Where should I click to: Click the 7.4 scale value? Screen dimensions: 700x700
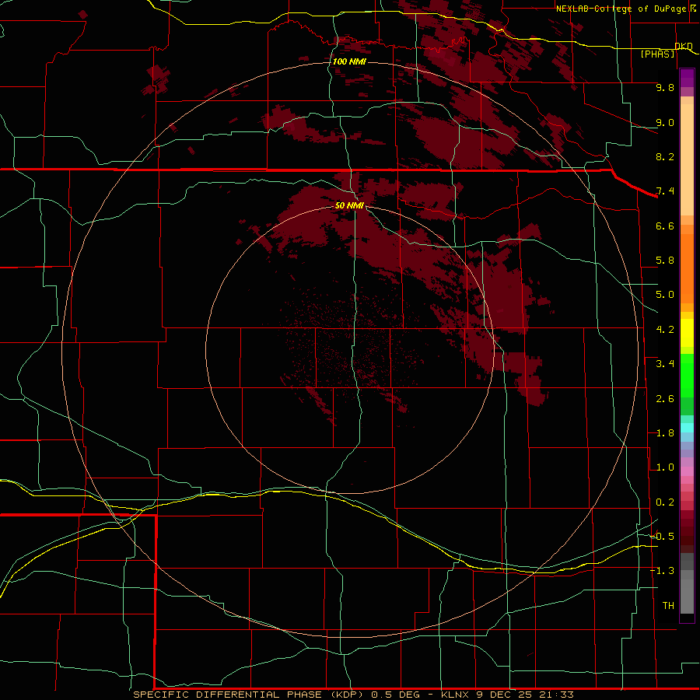click(x=665, y=191)
